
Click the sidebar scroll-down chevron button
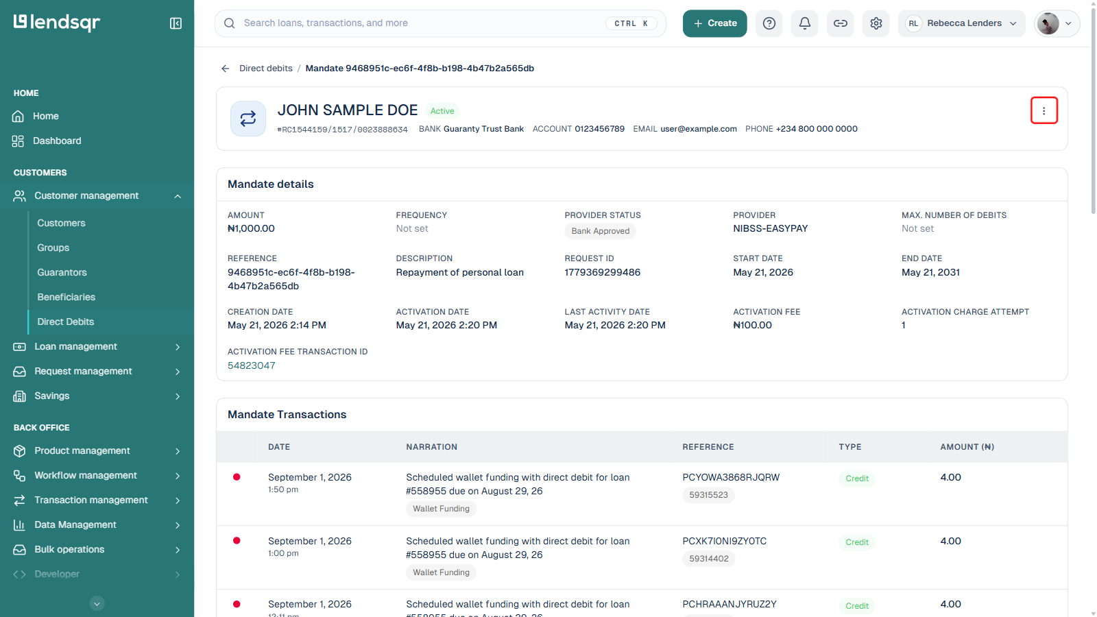coord(97,604)
